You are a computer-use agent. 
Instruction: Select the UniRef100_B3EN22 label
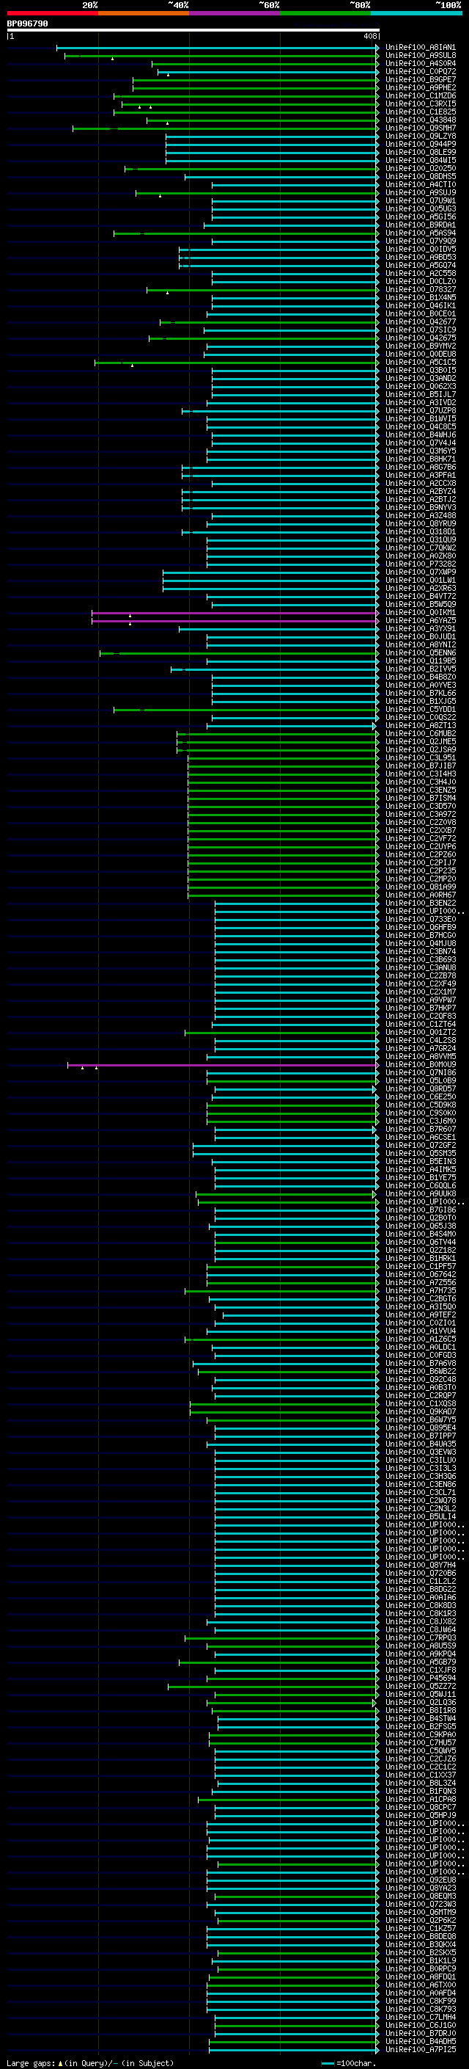(421, 903)
